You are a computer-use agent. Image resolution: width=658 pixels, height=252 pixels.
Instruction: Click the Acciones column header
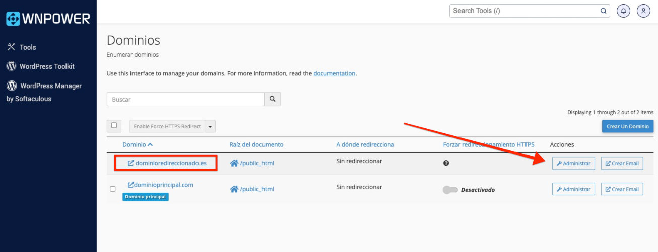(562, 144)
